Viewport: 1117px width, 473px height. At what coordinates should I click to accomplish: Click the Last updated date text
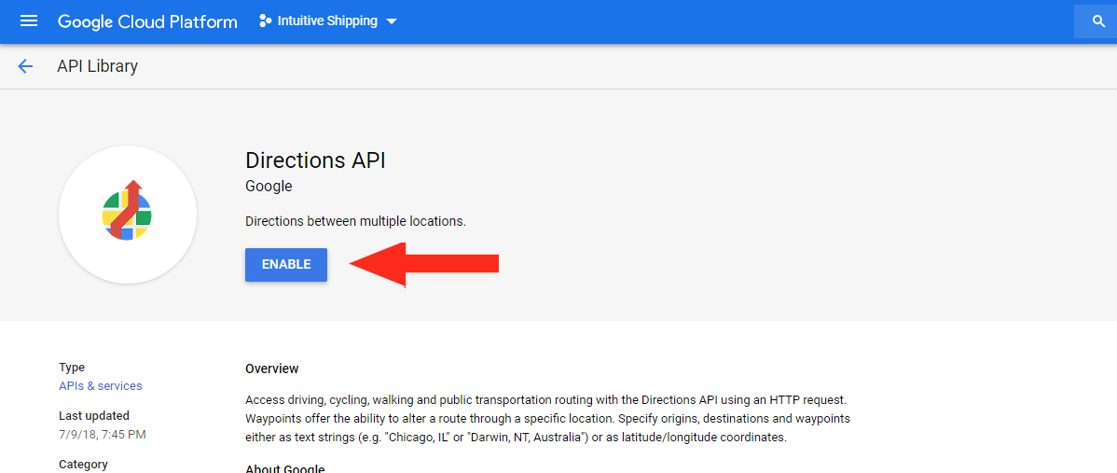tap(103, 434)
